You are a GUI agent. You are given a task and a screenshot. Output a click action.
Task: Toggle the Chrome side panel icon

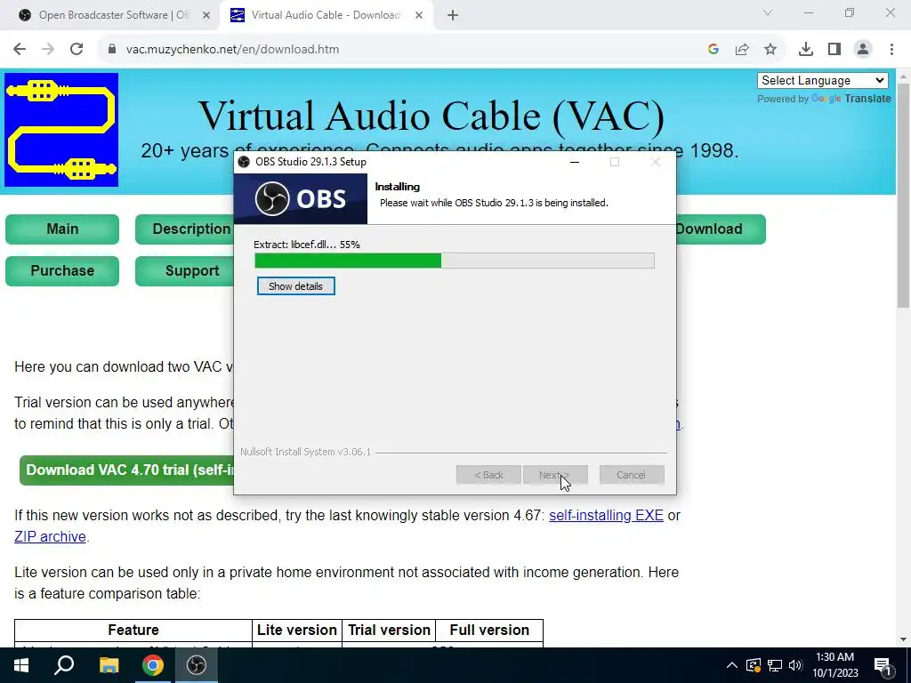tap(834, 50)
